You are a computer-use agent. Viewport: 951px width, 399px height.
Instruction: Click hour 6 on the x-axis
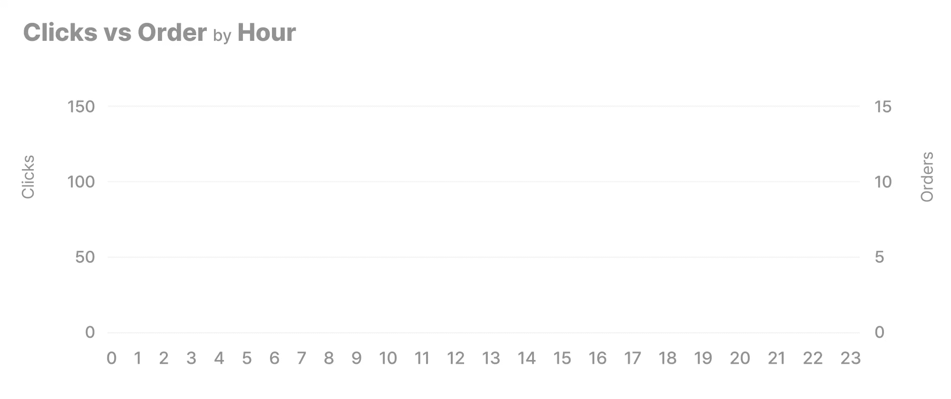click(274, 359)
